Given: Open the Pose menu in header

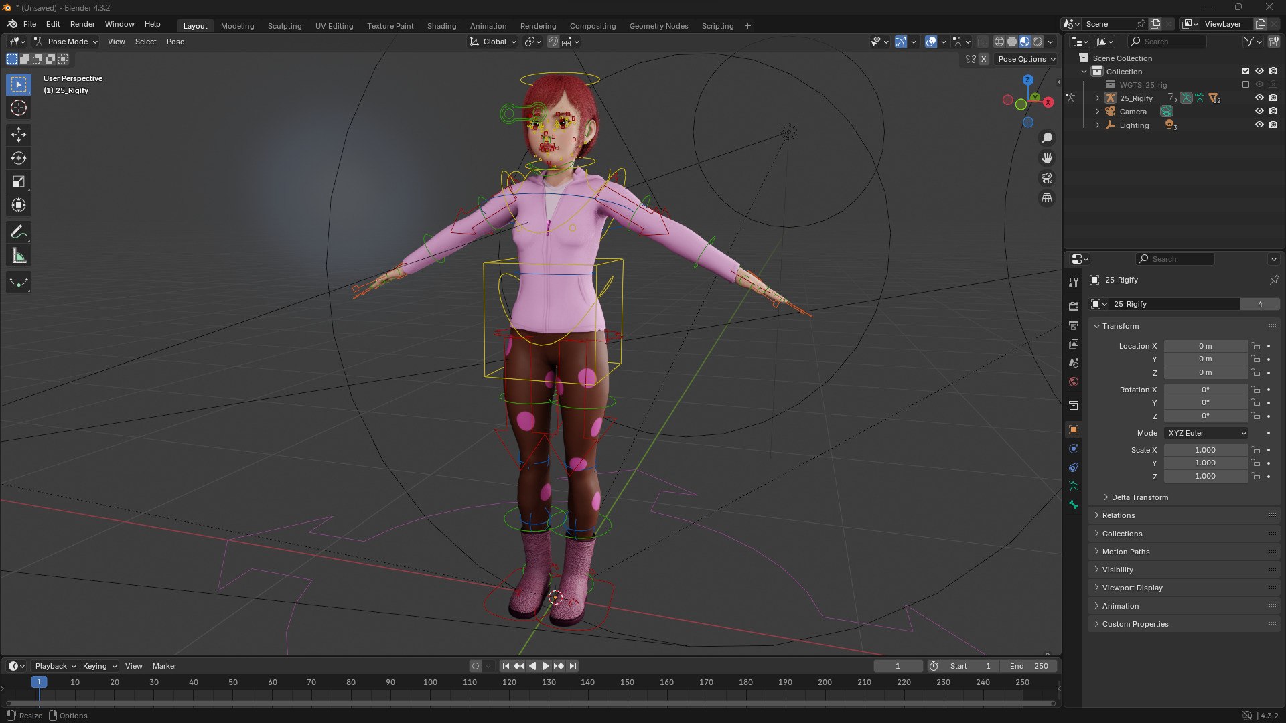Looking at the screenshot, I should click(175, 42).
